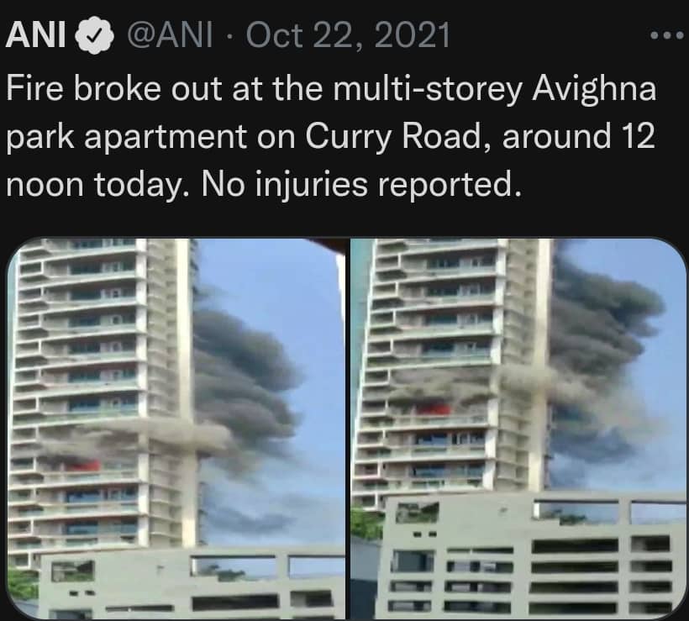Click the verified badge beside ANI
This screenshot has width=689, height=621.
[x=95, y=35]
